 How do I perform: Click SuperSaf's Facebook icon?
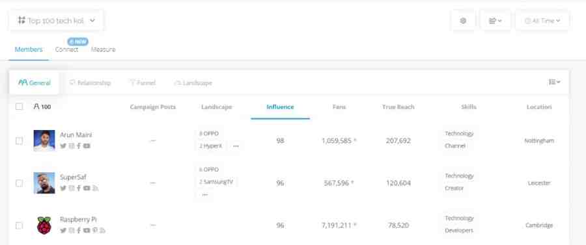[x=79, y=188]
